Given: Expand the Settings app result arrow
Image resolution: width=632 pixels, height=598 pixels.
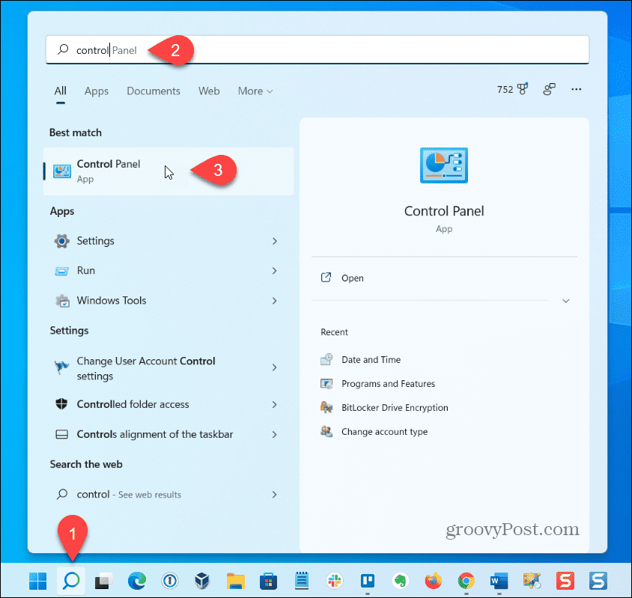Looking at the screenshot, I should point(275,241).
